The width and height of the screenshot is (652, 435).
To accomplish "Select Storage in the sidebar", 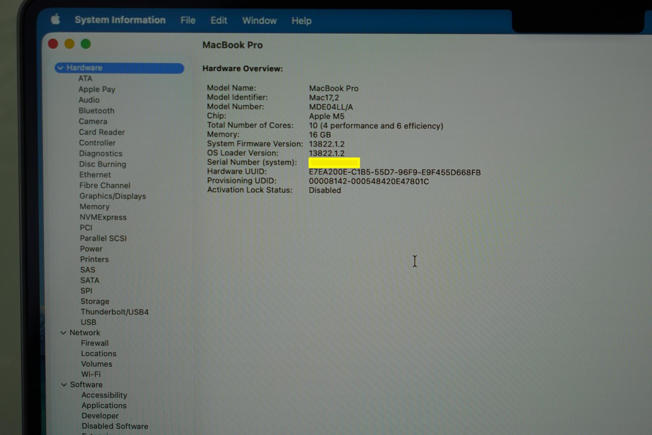I will (95, 301).
